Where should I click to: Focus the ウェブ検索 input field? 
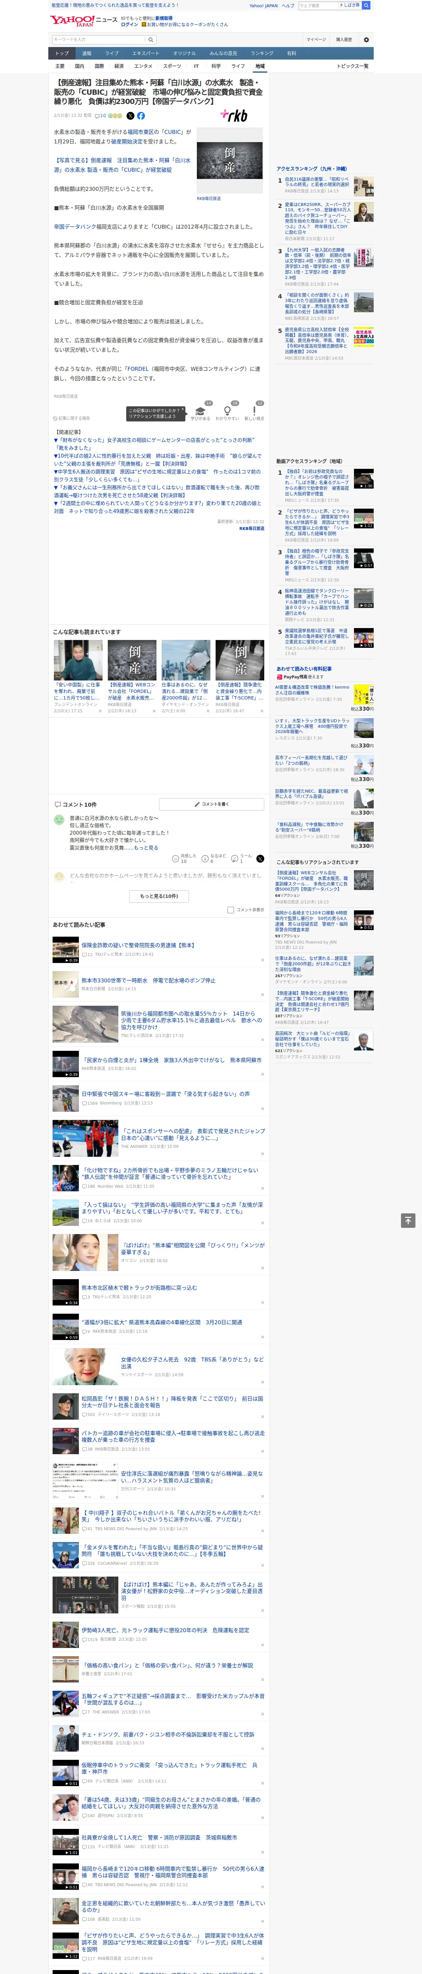point(318,5)
